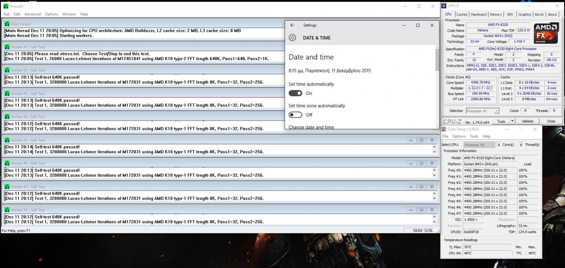
Task: Close the Worker #5 child window
Action: coord(431,140)
